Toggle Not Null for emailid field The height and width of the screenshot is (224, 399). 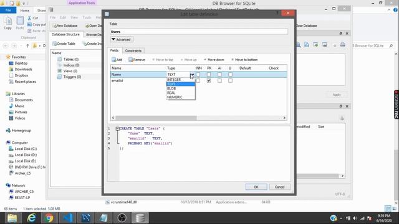pos(198,80)
